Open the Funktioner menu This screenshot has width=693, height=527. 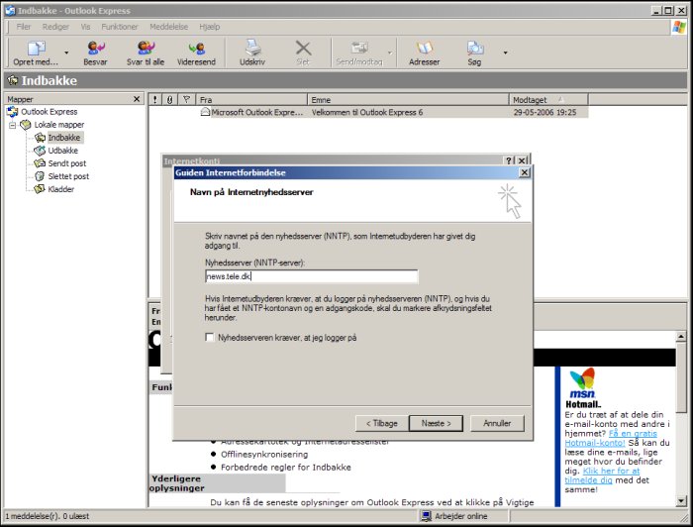(x=119, y=27)
